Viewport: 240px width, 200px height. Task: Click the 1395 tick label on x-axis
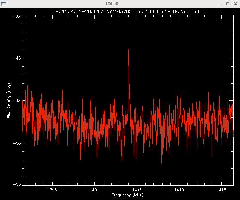tap(52, 190)
